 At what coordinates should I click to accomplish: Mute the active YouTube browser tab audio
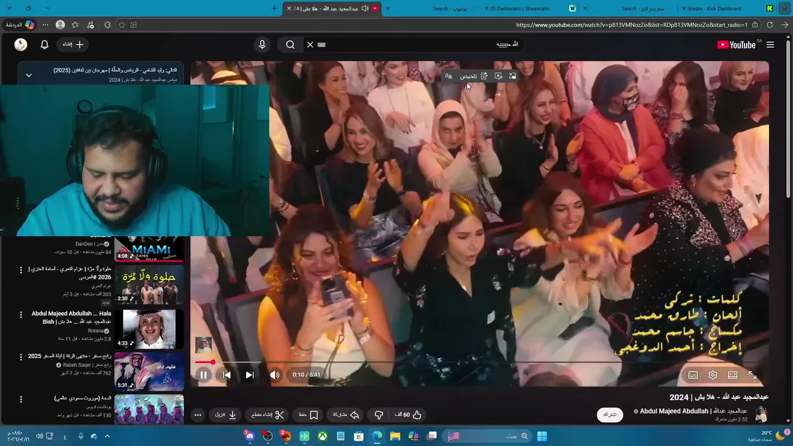click(x=365, y=9)
